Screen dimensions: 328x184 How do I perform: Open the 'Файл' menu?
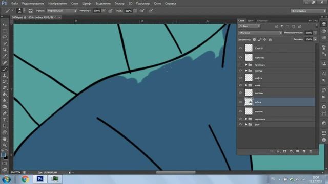pyautogui.click(x=15, y=4)
